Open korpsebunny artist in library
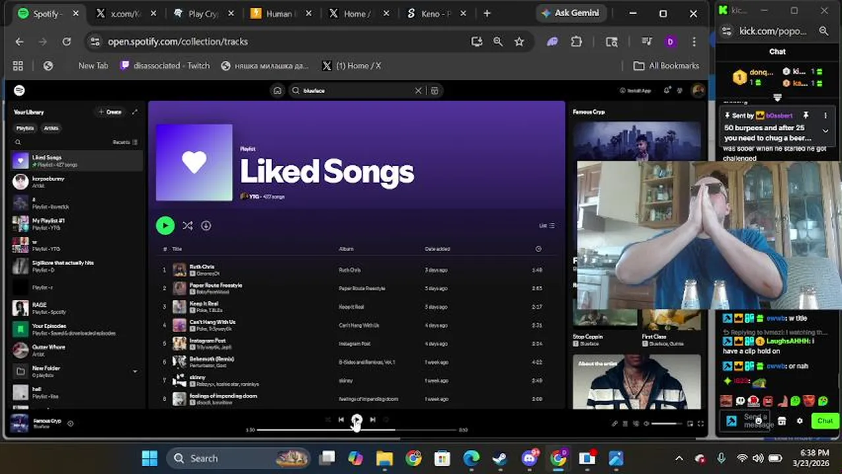842x474 pixels. 76,182
